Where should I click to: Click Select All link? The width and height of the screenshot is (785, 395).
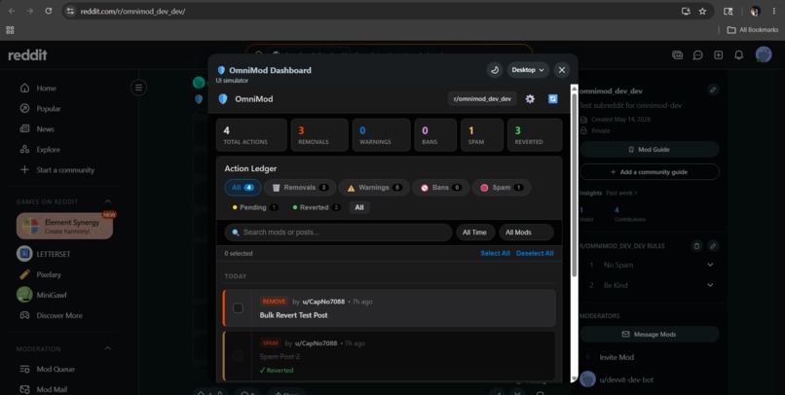pos(495,254)
